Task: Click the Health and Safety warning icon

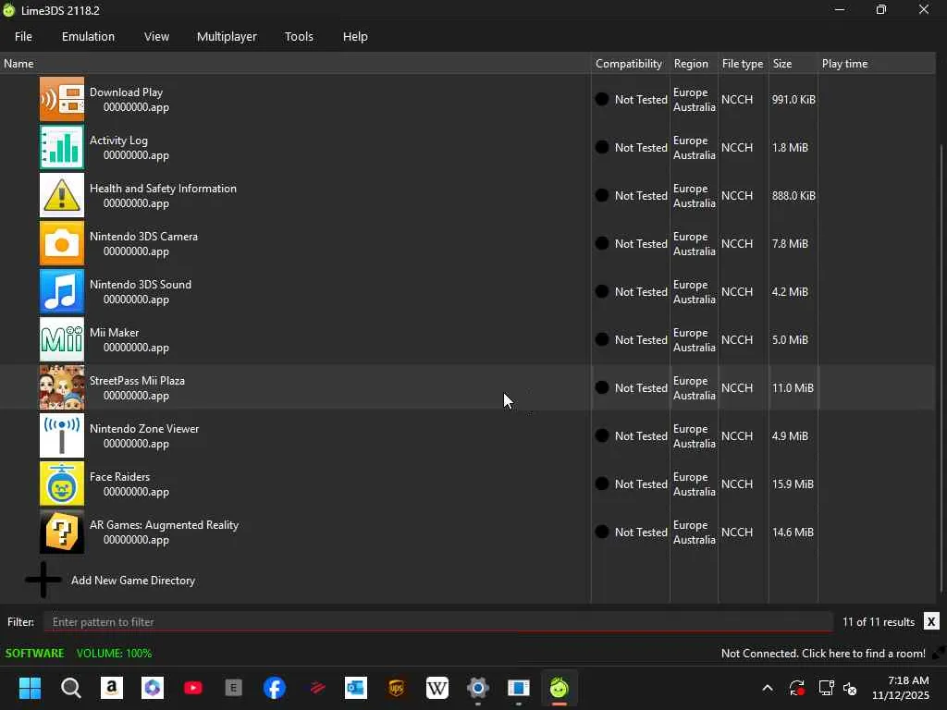Action: coord(62,195)
